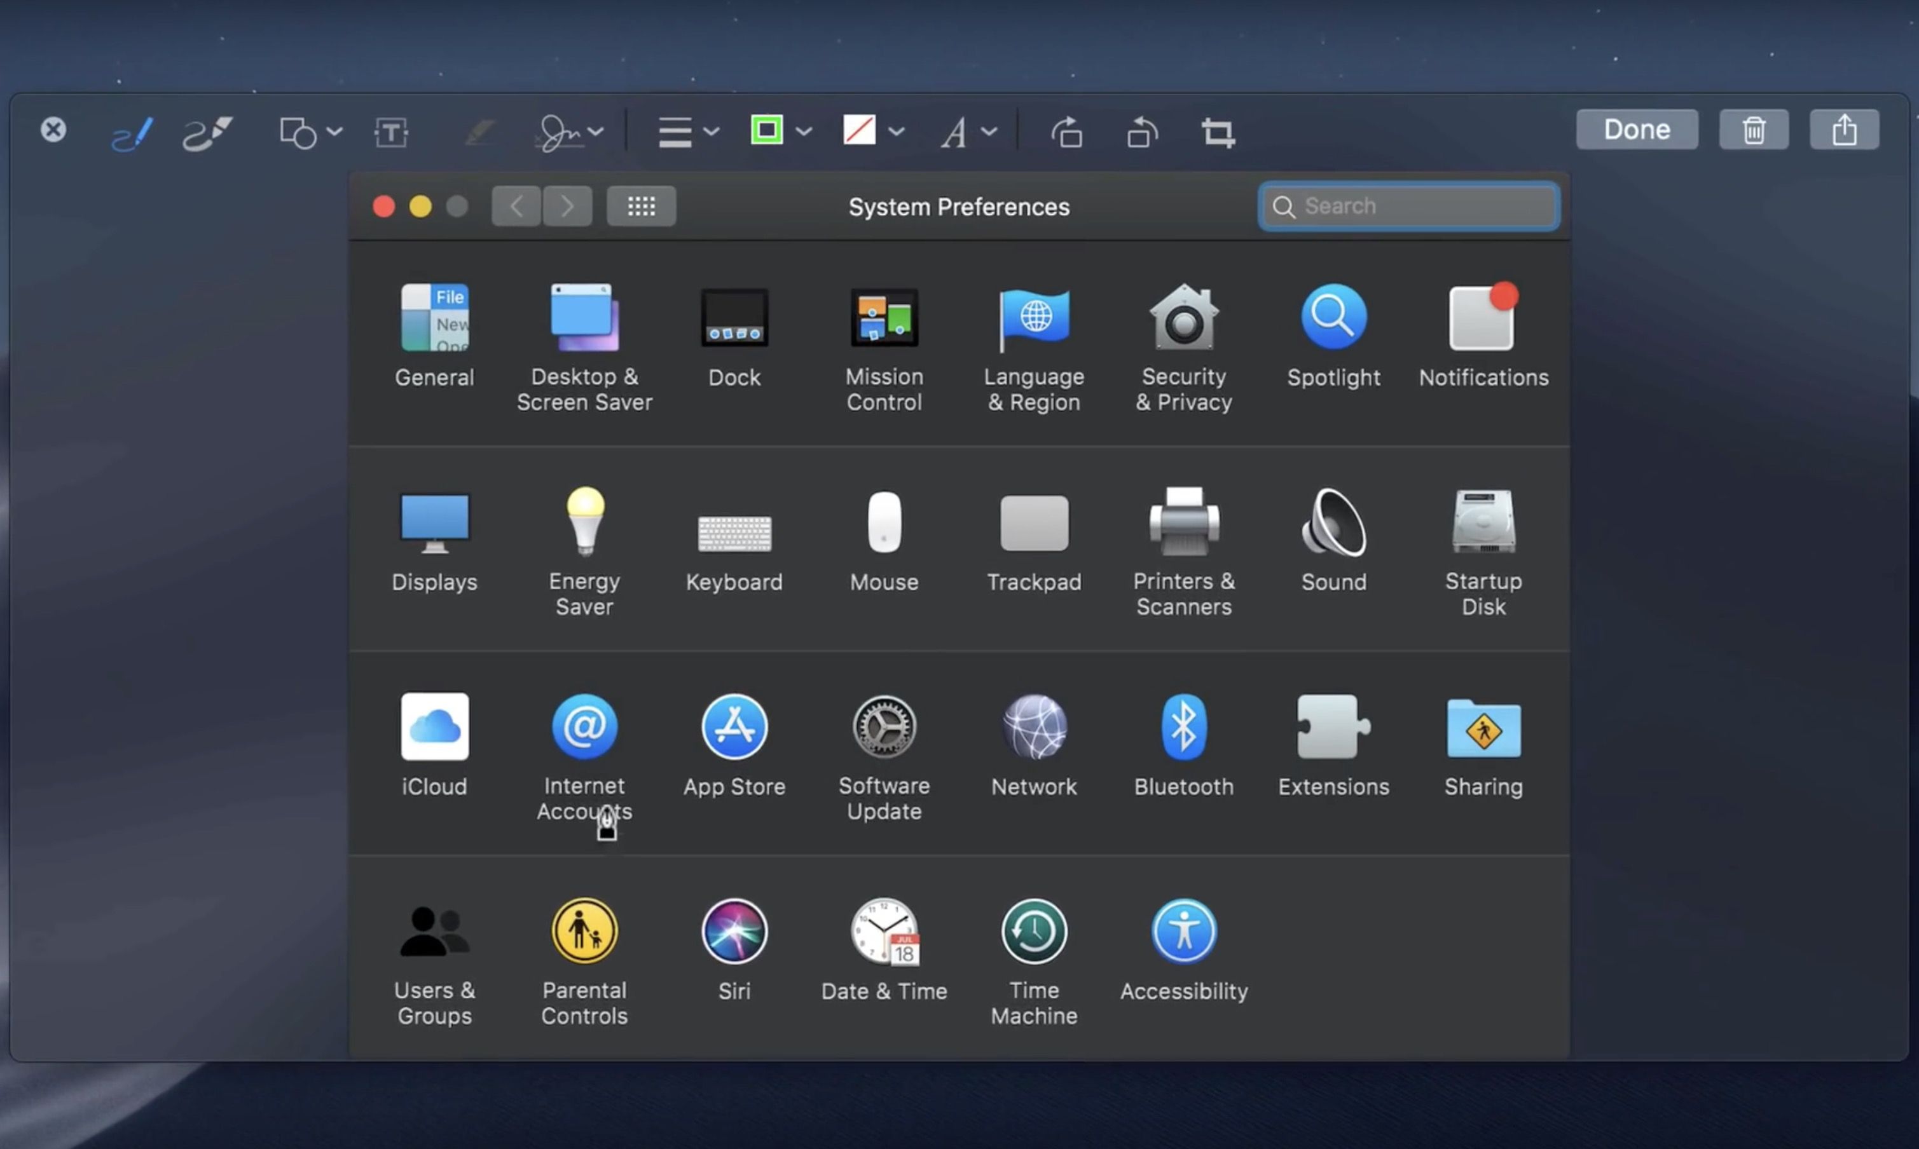Select the Sketch pen tool
This screenshot has width=1919, height=1149.
132,133
